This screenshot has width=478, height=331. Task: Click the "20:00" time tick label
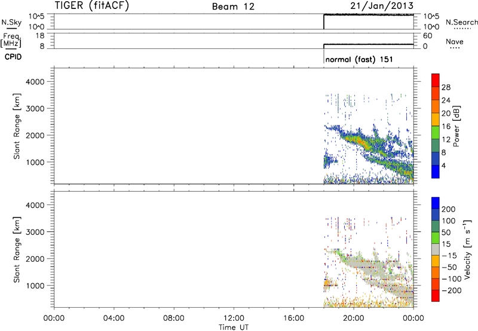(x=354, y=318)
